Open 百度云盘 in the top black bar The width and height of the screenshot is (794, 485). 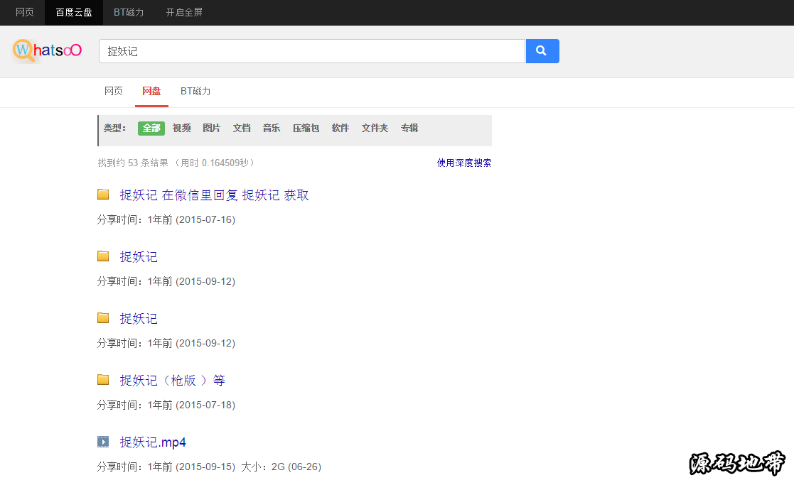74,12
